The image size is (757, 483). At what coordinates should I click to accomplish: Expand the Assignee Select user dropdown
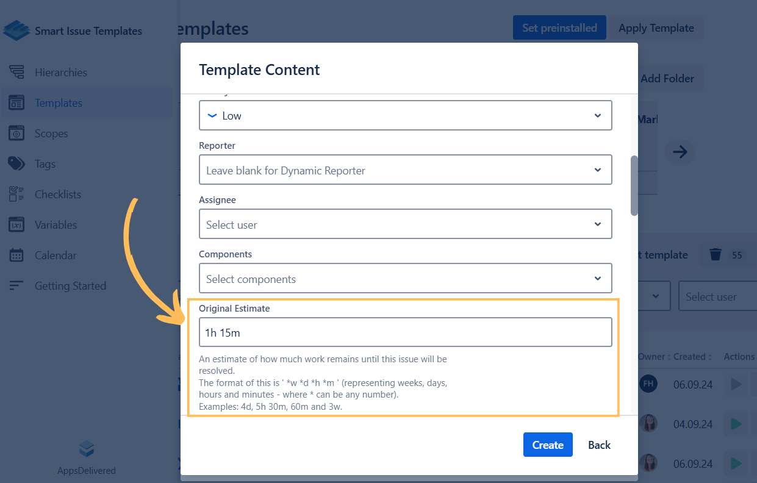tap(405, 224)
